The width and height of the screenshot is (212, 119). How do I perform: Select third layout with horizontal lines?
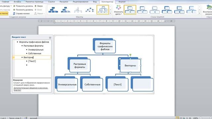click(78, 10)
